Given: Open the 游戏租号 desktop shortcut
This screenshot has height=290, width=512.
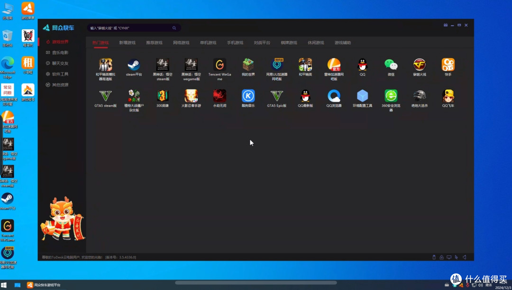Looking at the screenshot, I should tap(28, 93).
